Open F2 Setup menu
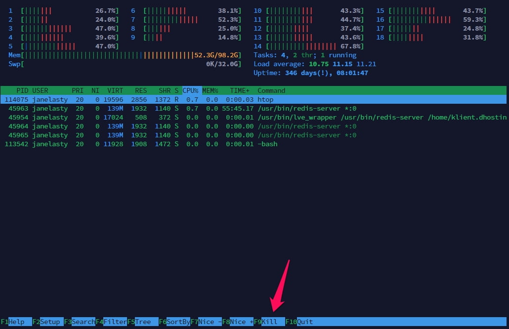Screen dimensions: 509x329 48,322
